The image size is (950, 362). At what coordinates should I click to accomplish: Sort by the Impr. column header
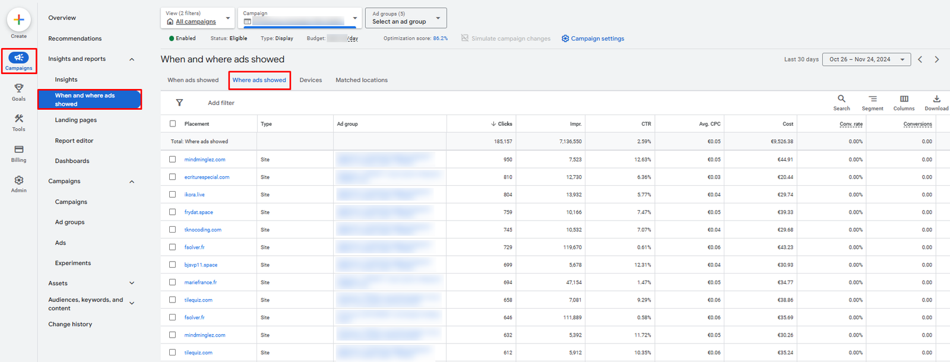[576, 124]
